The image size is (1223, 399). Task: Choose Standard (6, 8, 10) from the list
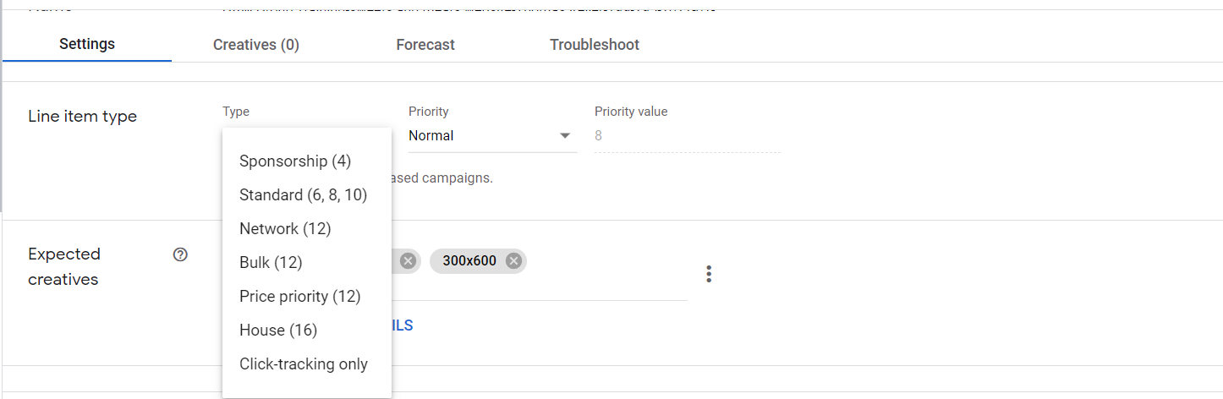coord(304,194)
